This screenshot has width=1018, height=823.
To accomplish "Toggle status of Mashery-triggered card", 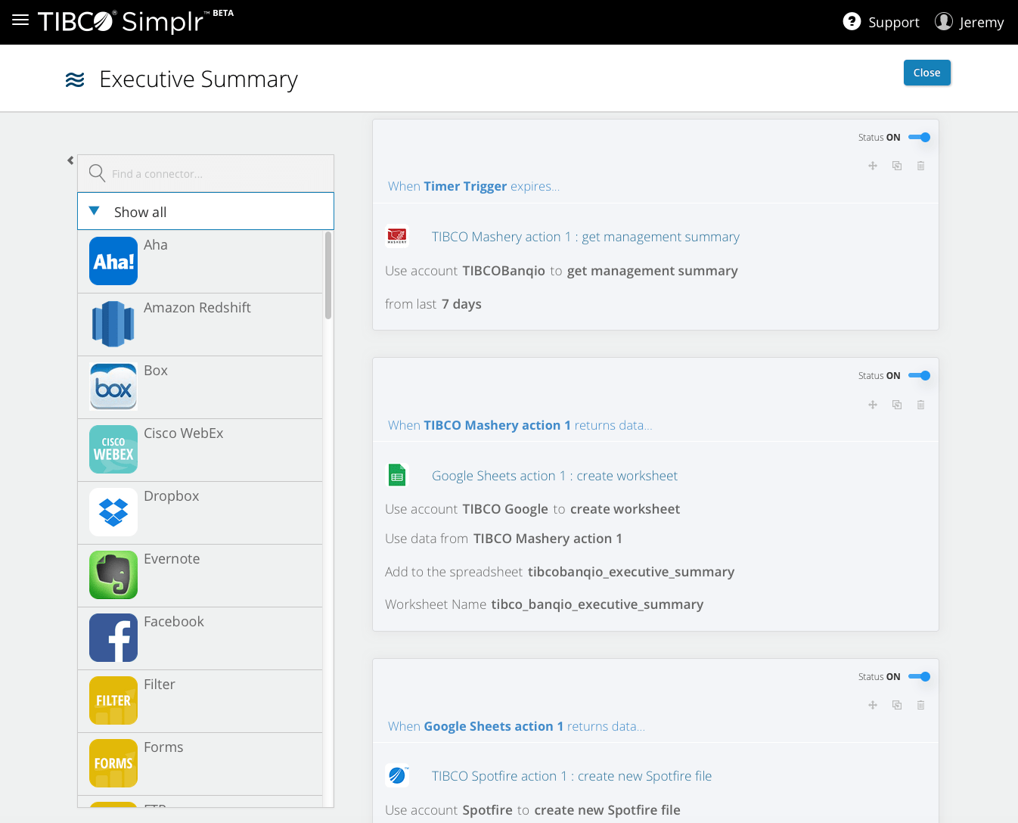I will (x=919, y=375).
